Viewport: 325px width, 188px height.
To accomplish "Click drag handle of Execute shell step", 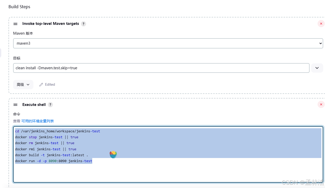I will 15,105.
